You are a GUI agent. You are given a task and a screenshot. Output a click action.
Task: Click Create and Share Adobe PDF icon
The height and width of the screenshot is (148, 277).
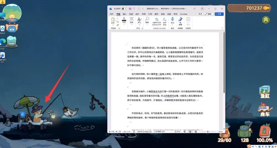[157, 21]
